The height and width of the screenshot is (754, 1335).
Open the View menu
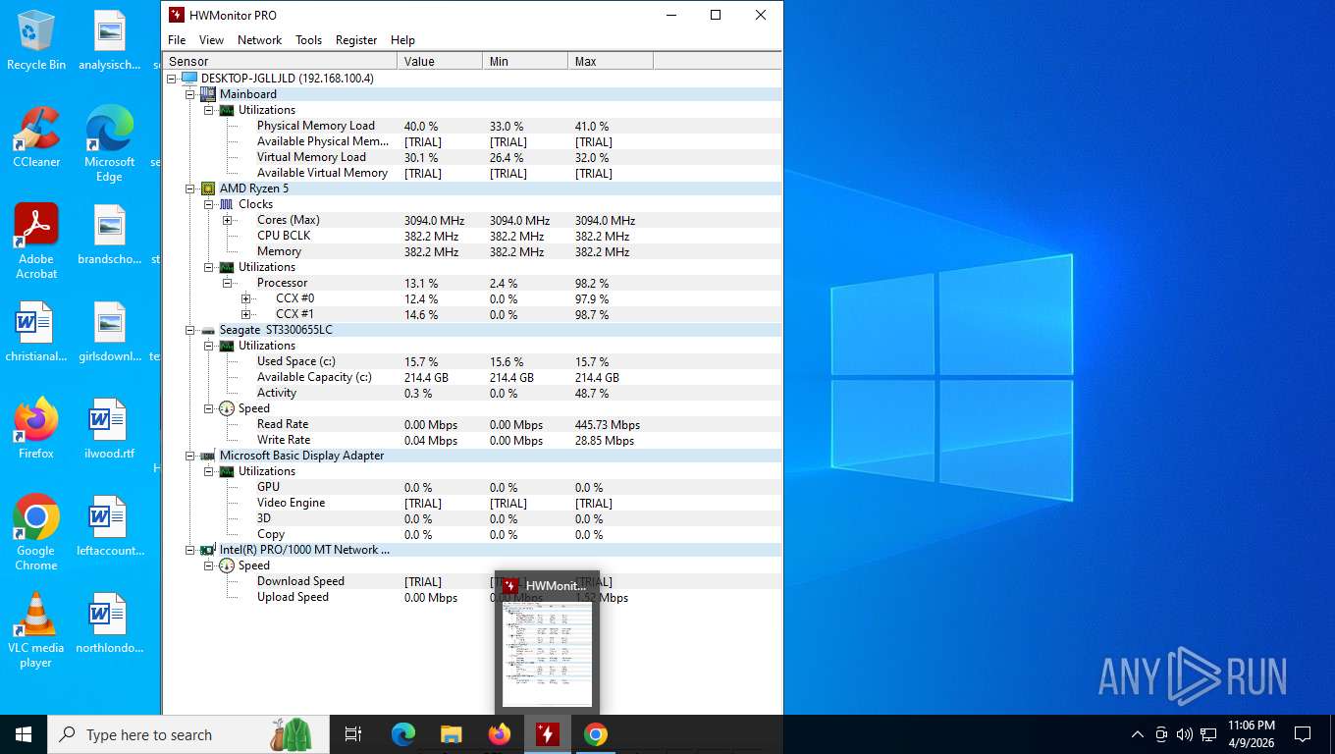(211, 40)
